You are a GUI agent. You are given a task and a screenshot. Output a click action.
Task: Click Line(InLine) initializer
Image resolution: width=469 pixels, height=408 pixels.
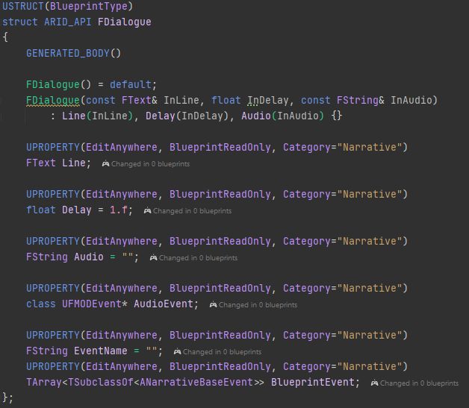coord(98,116)
